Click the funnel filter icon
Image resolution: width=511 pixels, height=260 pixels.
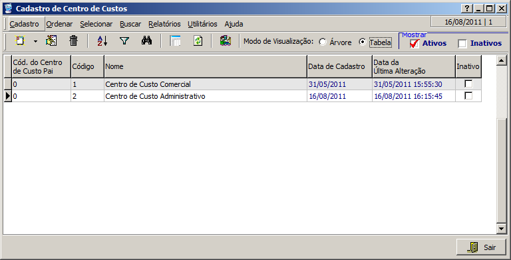pyautogui.click(x=124, y=41)
